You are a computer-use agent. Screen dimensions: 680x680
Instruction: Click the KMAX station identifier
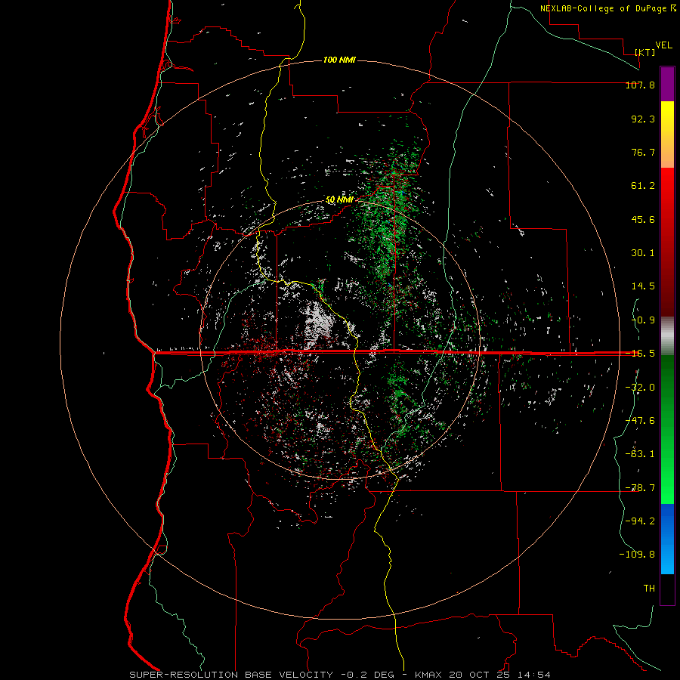pos(427,675)
